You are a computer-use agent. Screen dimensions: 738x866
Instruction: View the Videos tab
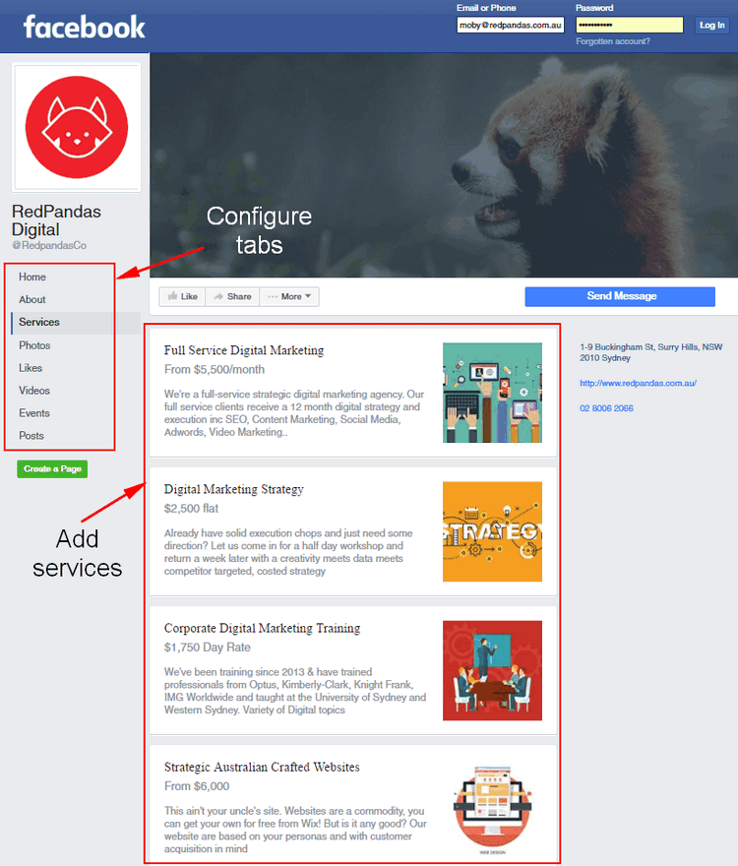pos(34,391)
